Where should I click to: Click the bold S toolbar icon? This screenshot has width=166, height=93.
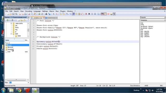pos(114,14)
